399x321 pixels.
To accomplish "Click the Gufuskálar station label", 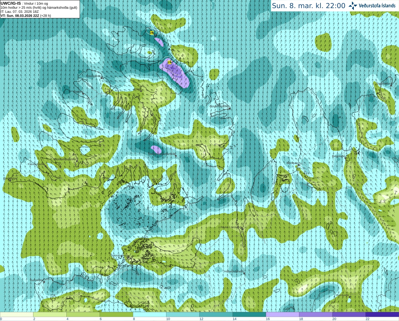I will point(36,280).
